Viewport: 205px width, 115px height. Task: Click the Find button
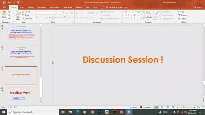[x=181, y=12]
